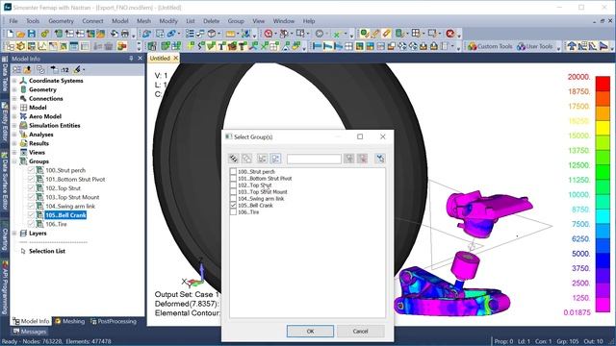The image size is (616, 346).
Task: Click the green mesh icon beside the view tab
Action: pos(152,46)
